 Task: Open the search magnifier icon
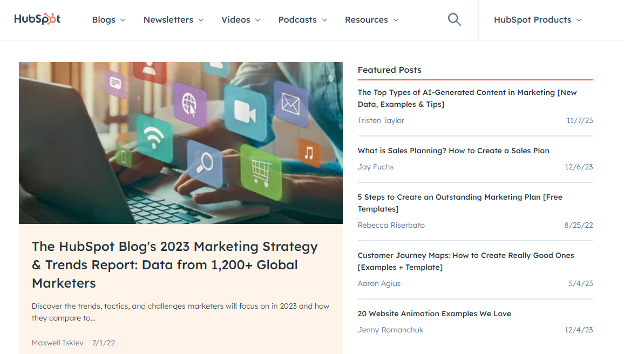click(x=454, y=19)
